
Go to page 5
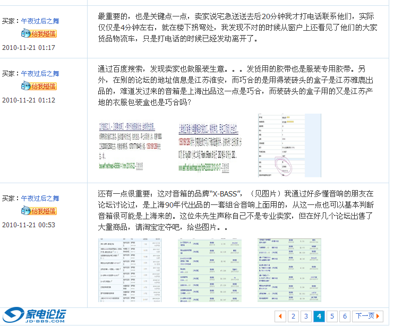[332, 316]
